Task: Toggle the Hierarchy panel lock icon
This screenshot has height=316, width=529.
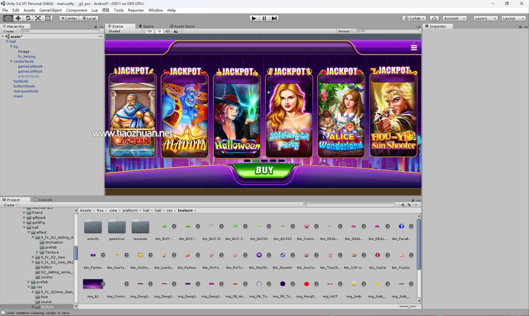Action: [x=96, y=26]
